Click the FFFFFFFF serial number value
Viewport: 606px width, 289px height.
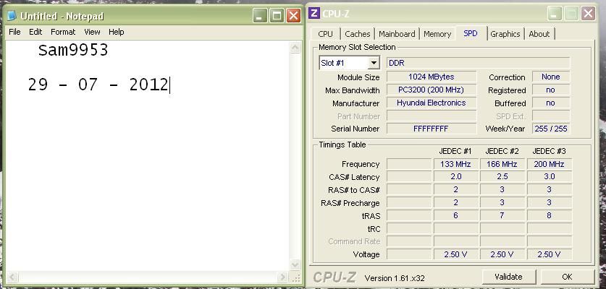click(432, 129)
